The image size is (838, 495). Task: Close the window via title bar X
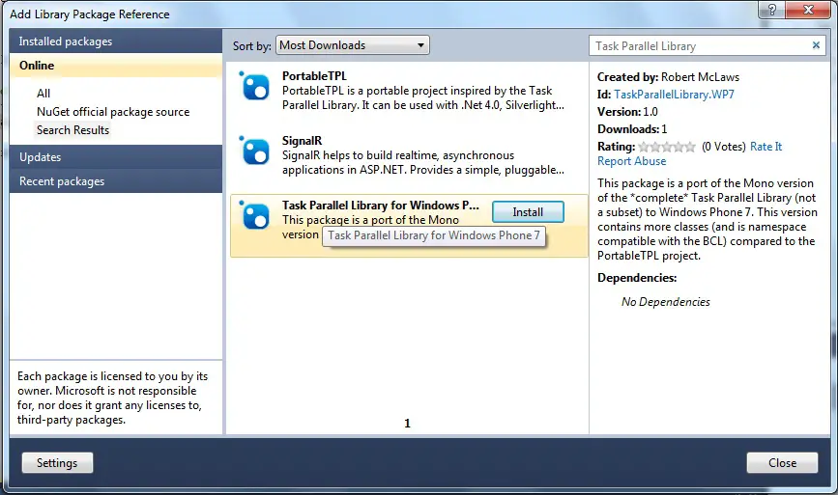(x=808, y=10)
